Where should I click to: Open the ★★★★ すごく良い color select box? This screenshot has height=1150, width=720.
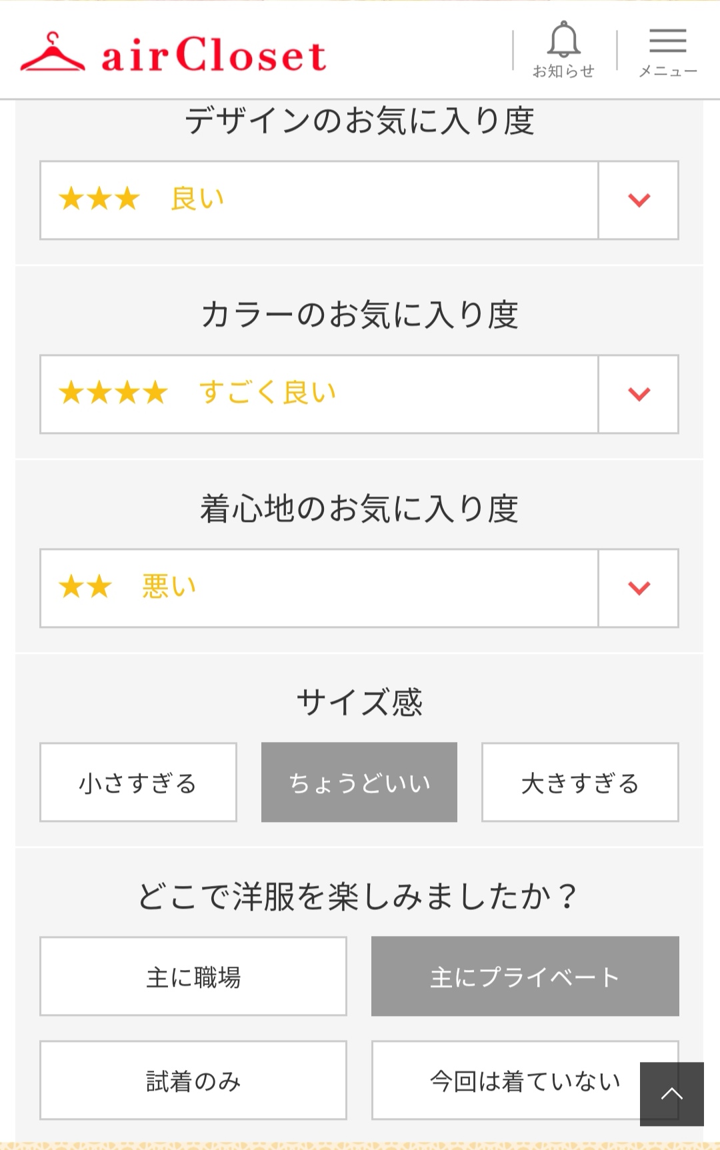[x=319, y=394]
